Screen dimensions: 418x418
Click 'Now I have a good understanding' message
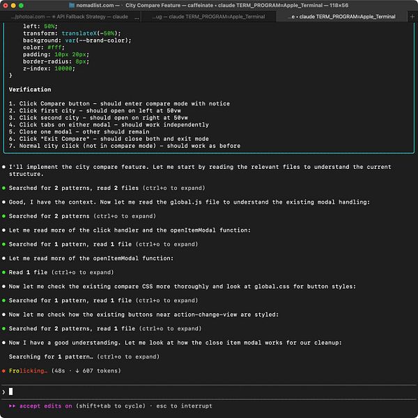(175, 343)
